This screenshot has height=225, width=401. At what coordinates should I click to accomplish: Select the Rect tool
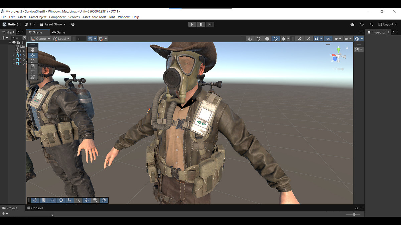[x=32, y=72]
